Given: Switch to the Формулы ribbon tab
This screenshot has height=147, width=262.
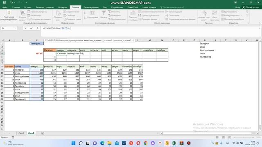Looking at the screenshot, I should [63, 7].
